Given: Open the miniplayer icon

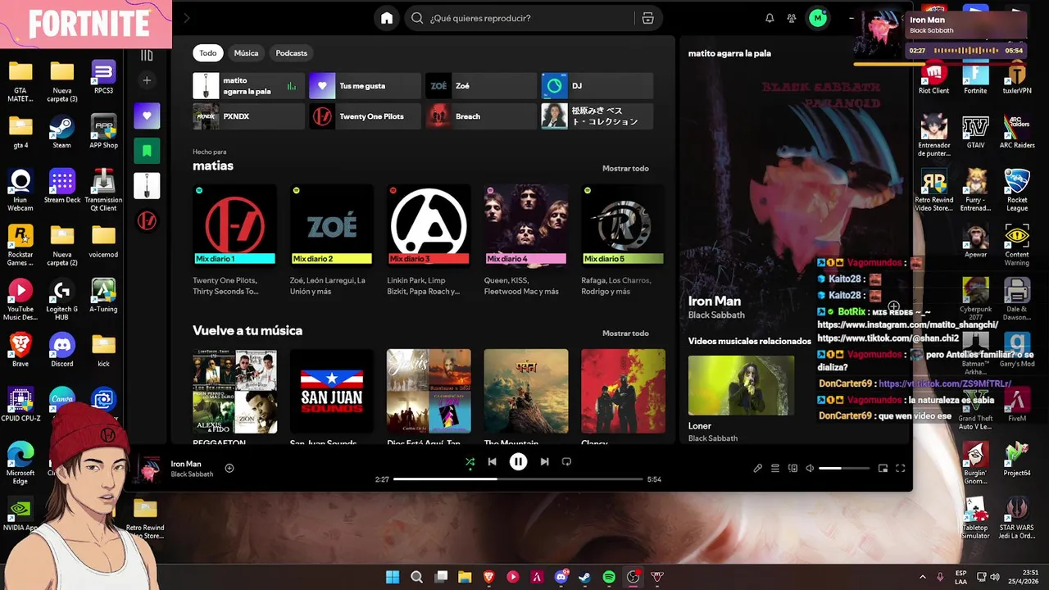Looking at the screenshot, I should 883,469.
